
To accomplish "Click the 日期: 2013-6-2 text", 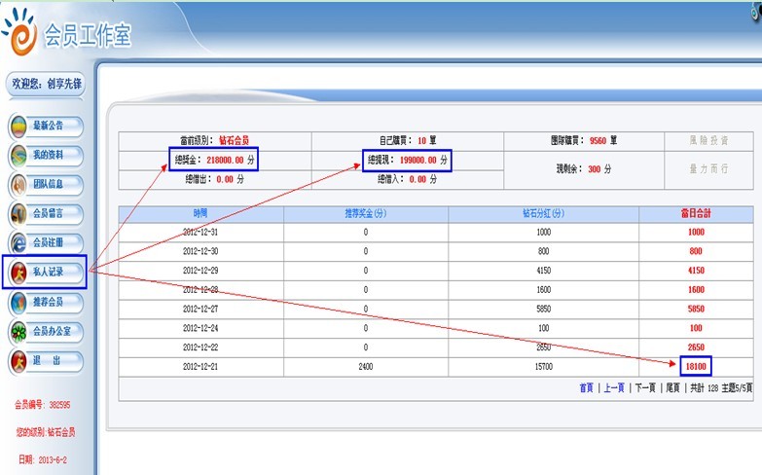I will click(43, 459).
